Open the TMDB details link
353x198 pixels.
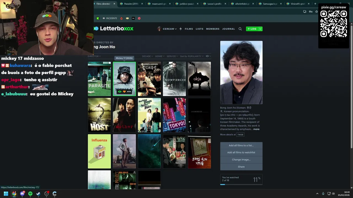pyautogui.click(x=240, y=135)
